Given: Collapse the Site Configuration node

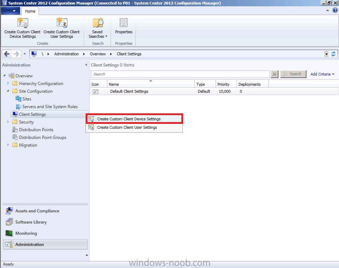Looking at the screenshot, I should point(8,91).
